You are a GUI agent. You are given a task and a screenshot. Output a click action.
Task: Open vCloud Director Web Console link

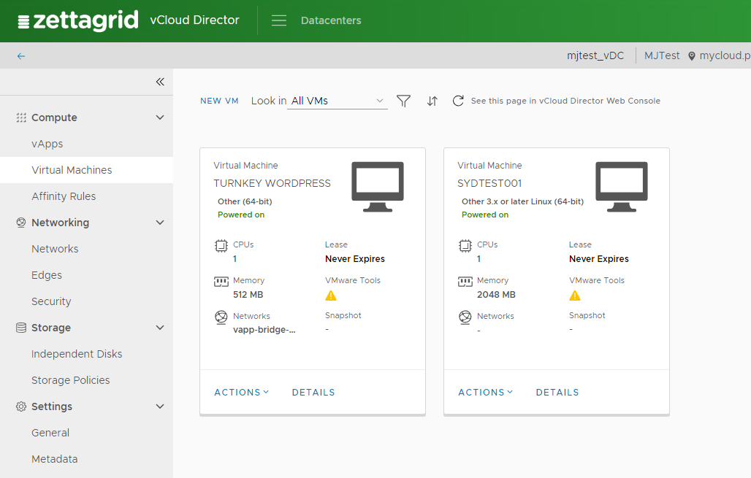[x=565, y=101]
